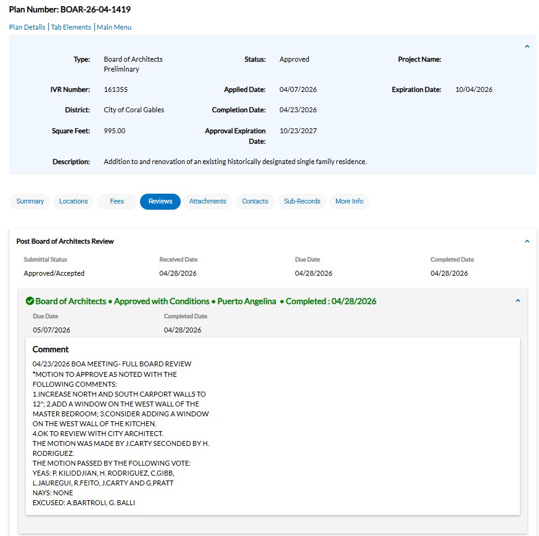The image size is (539, 536).
Task: Select the Applied Date 04/07/2026
Action: point(298,89)
